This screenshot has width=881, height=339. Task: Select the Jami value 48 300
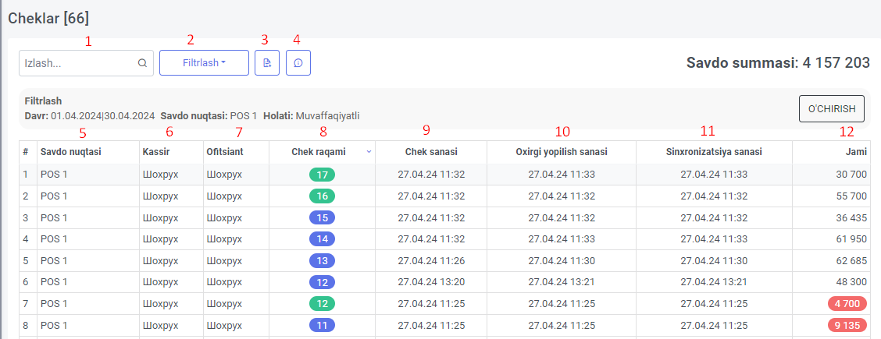coord(851,282)
